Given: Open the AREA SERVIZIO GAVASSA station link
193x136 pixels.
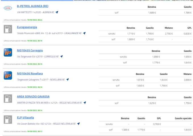Looking at the screenshot, I should point(33,96).
